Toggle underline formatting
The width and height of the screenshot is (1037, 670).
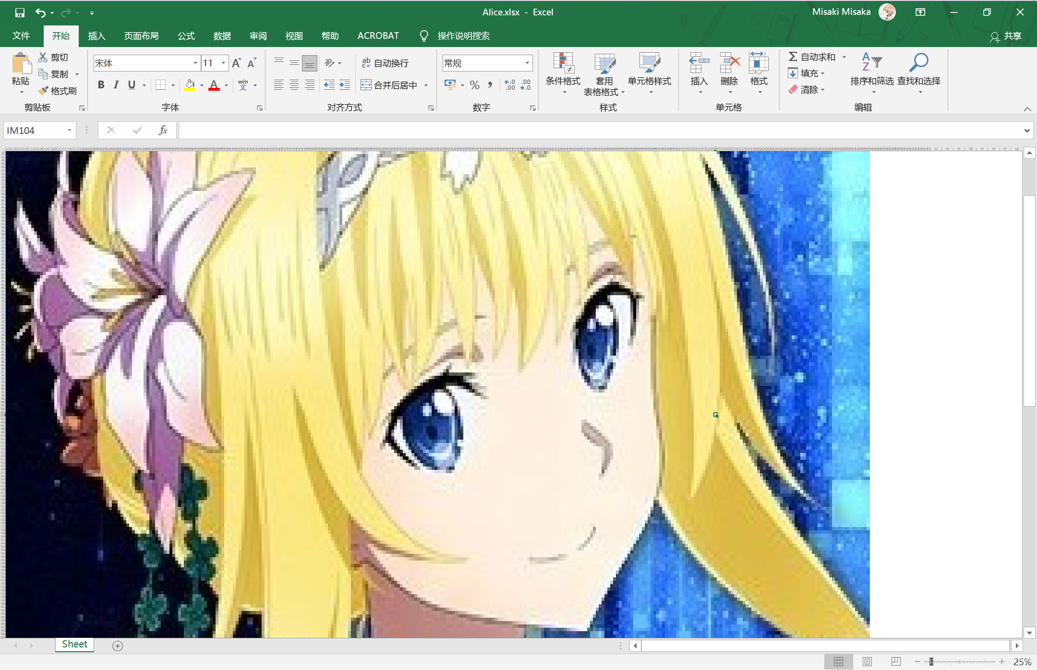click(131, 84)
